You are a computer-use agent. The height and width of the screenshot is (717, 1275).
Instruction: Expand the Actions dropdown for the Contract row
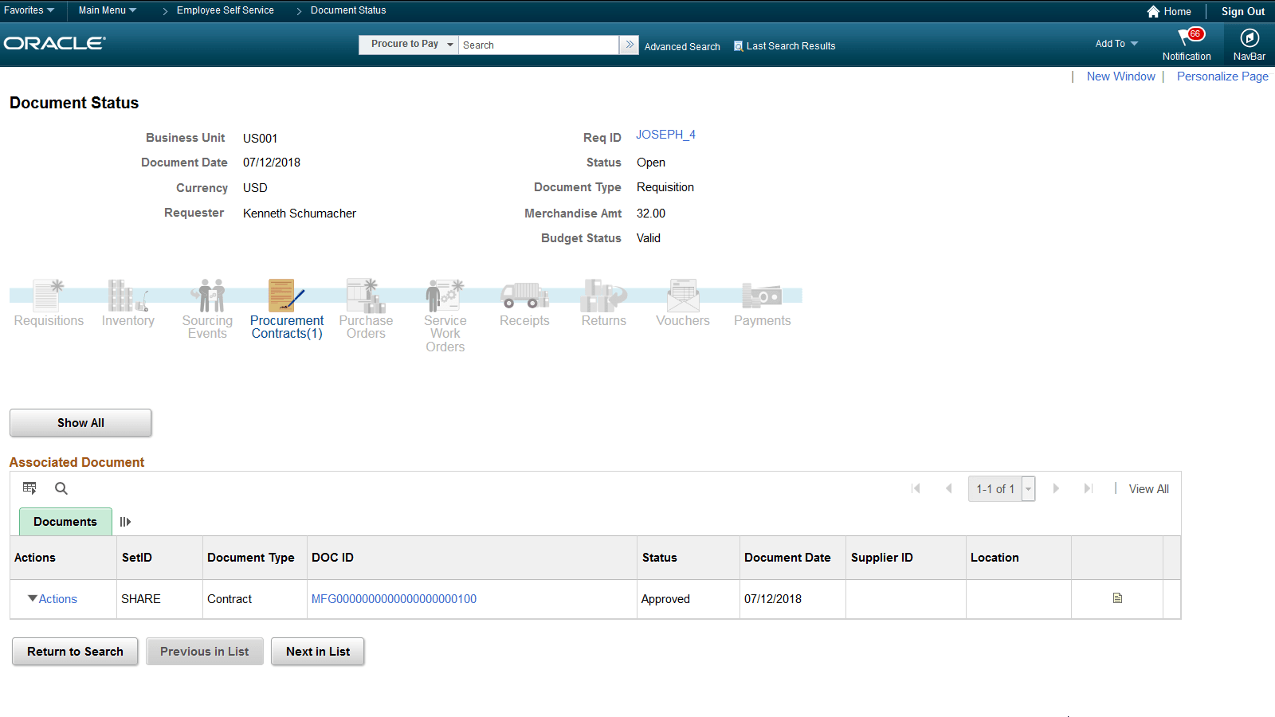coord(51,598)
